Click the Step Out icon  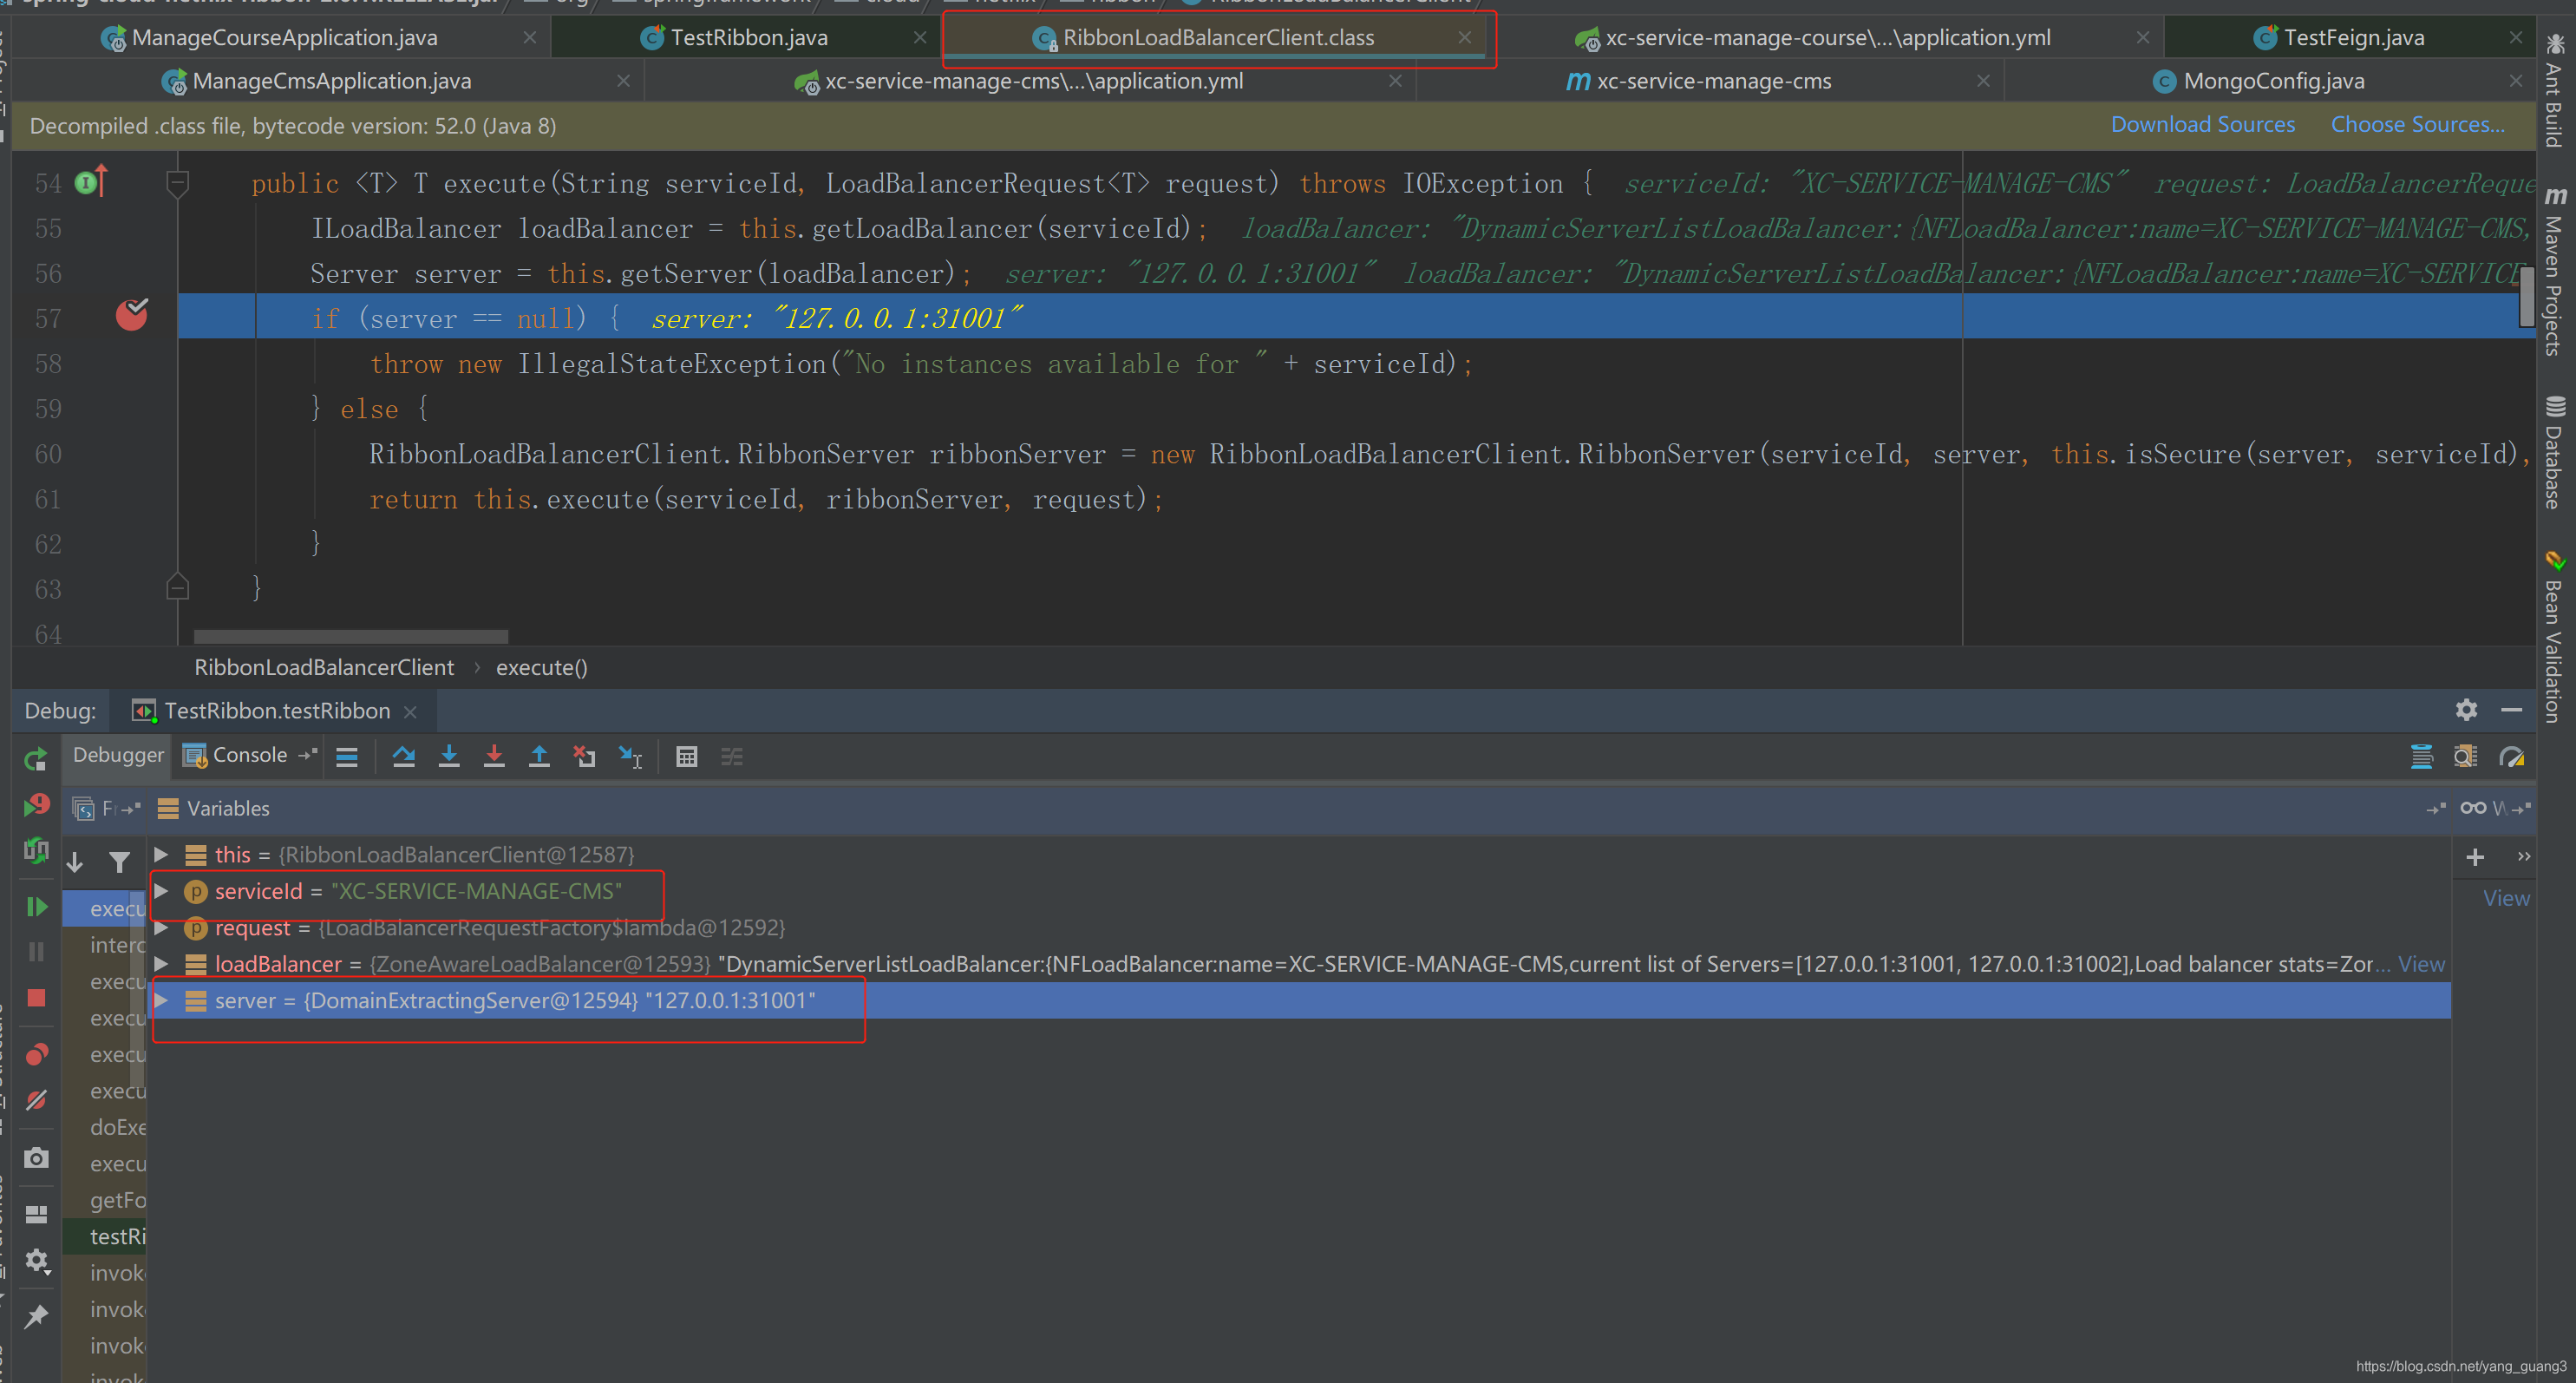pyautogui.click(x=539, y=757)
